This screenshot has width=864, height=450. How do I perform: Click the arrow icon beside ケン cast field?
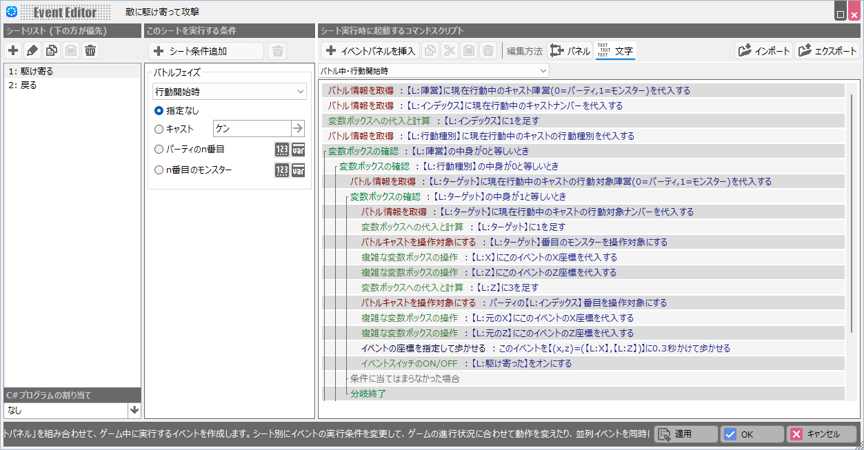(298, 128)
